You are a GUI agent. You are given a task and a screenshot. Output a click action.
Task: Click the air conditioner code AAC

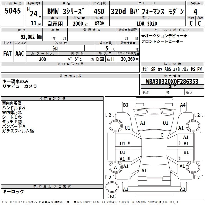click(x=20, y=54)
